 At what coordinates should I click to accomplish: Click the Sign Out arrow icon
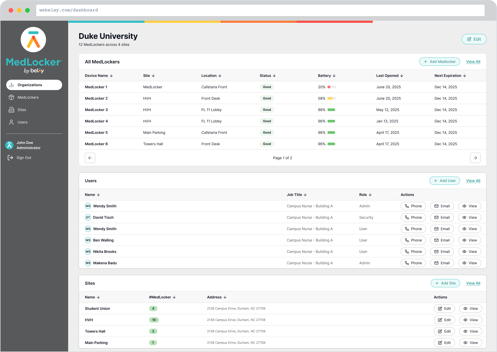coord(10,158)
